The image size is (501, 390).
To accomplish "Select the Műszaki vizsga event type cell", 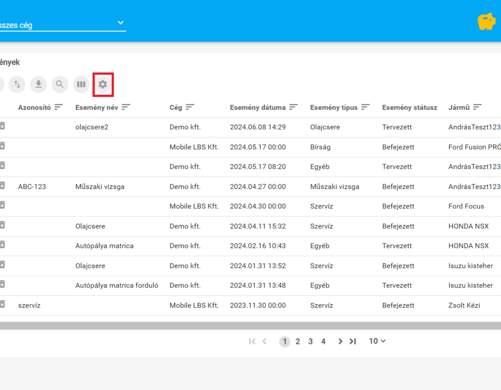I will coord(335,187).
